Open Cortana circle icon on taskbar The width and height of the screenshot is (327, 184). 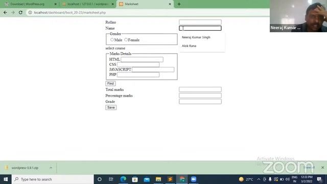point(100,179)
